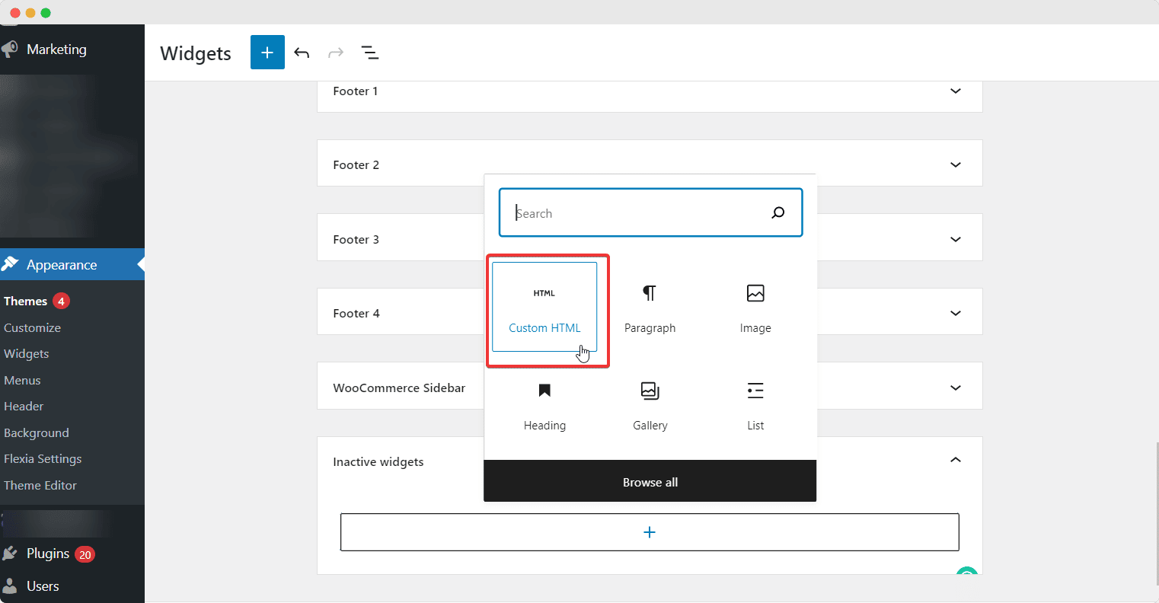Screen dimensions: 1159x603
Task: Add a Heading block
Action: pyautogui.click(x=544, y=405)
